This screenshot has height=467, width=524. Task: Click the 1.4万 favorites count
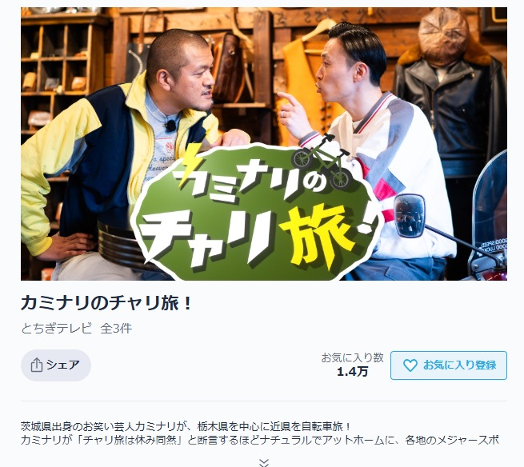point(352,372)
